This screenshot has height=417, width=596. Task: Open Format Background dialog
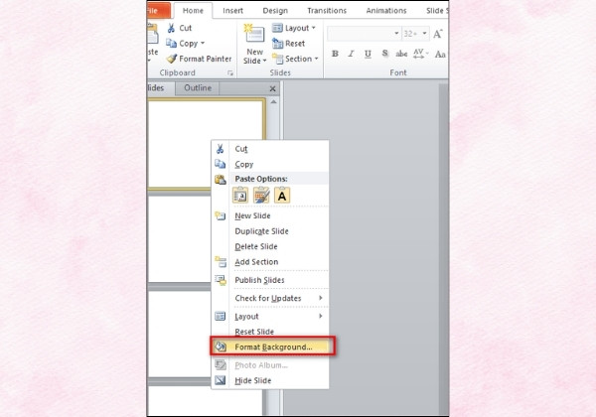click(x=272, y=347)
